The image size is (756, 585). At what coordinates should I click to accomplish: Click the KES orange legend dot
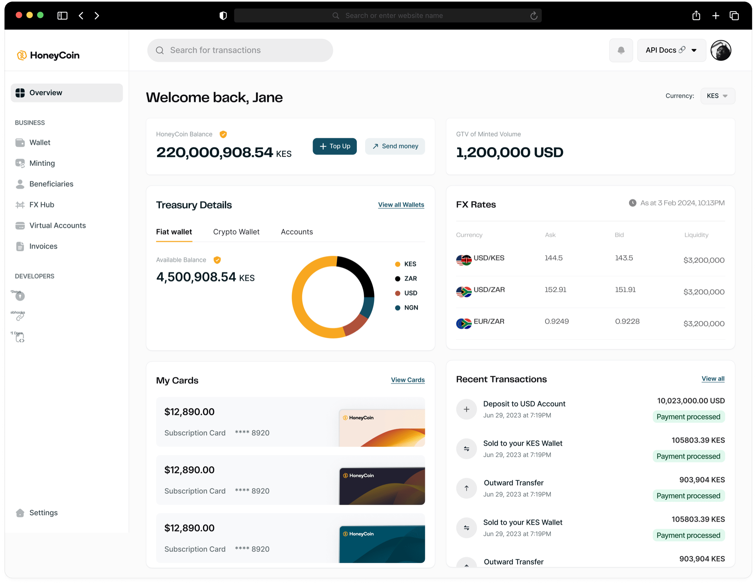(x=398, y=264)
